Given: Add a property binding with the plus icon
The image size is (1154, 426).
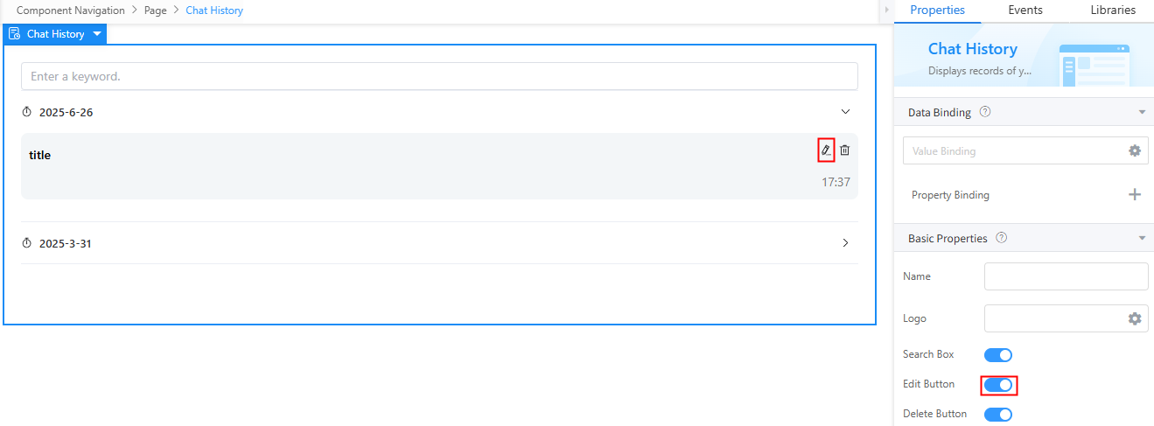Looking at the screenshot, I should tap(1135, 194).
